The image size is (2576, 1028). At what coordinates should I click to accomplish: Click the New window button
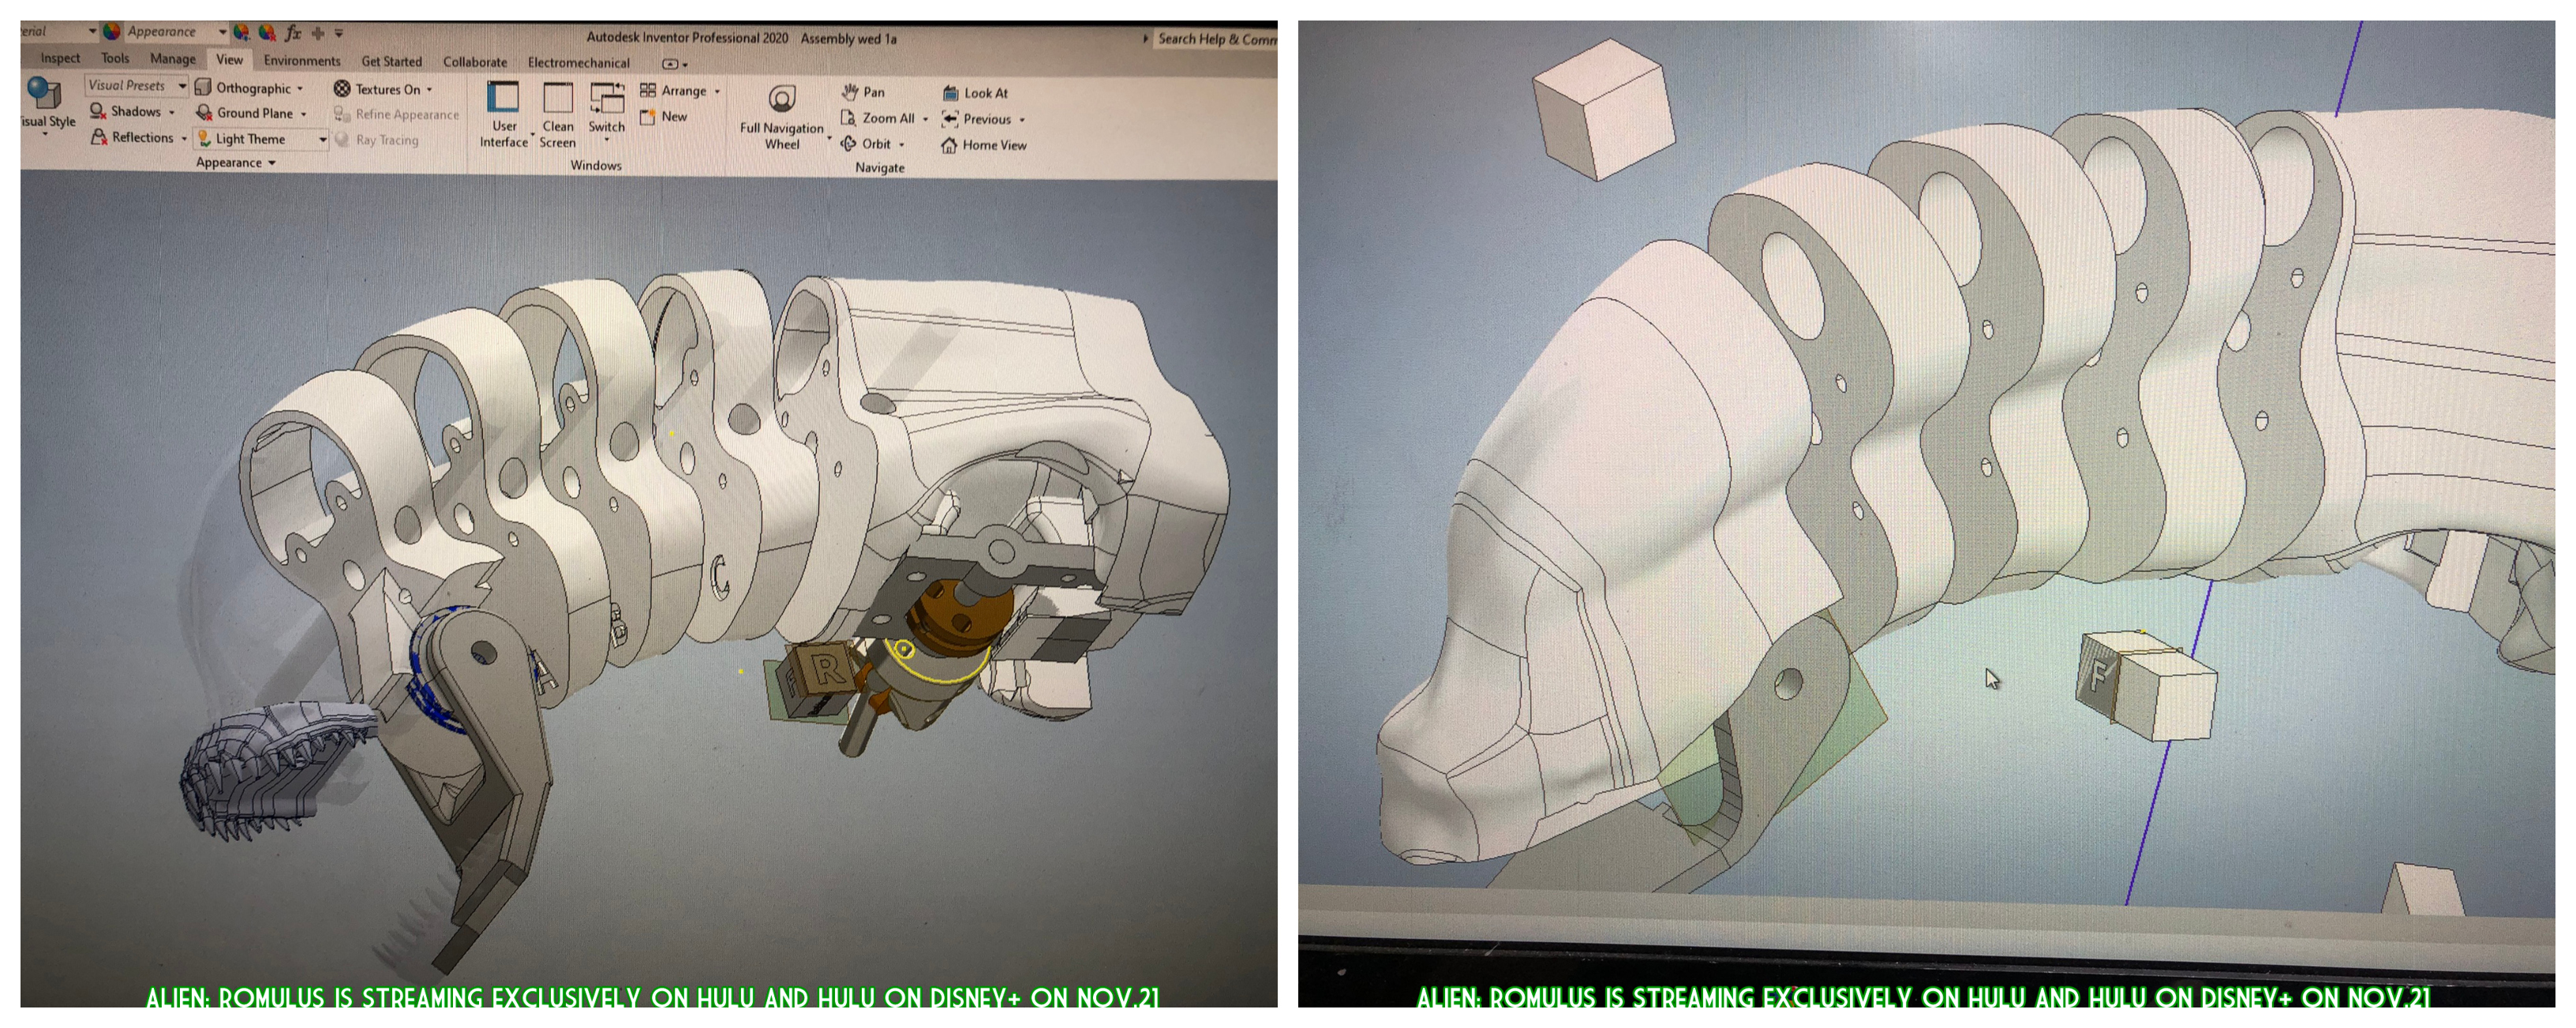663,117
